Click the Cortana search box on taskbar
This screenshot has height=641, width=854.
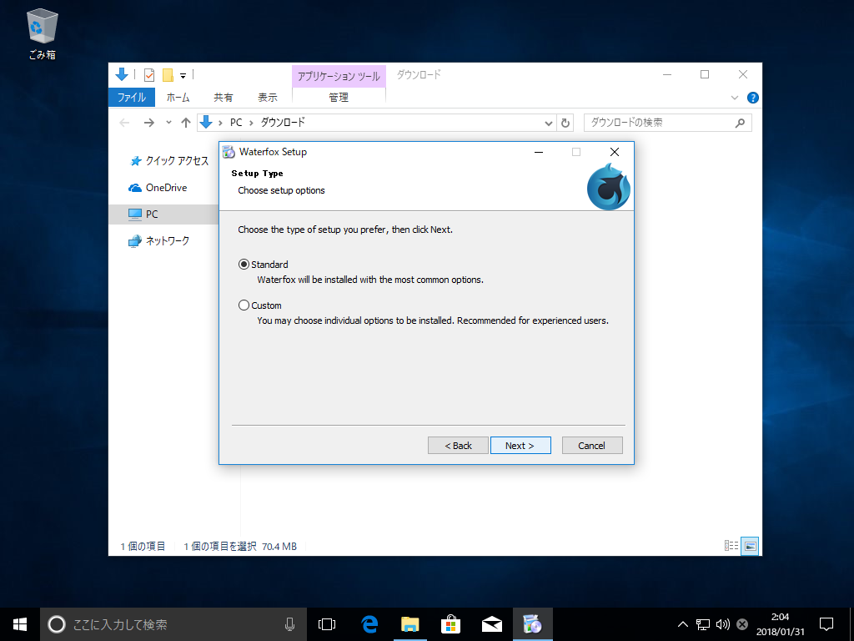pyautogui.click(x=173, y=624)
